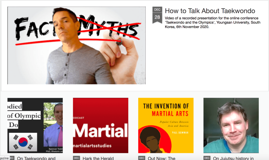Screen dimensions: 269x160
Task: Click the 'gazine' label at bottom-left corner
Action: click(4, 158)
